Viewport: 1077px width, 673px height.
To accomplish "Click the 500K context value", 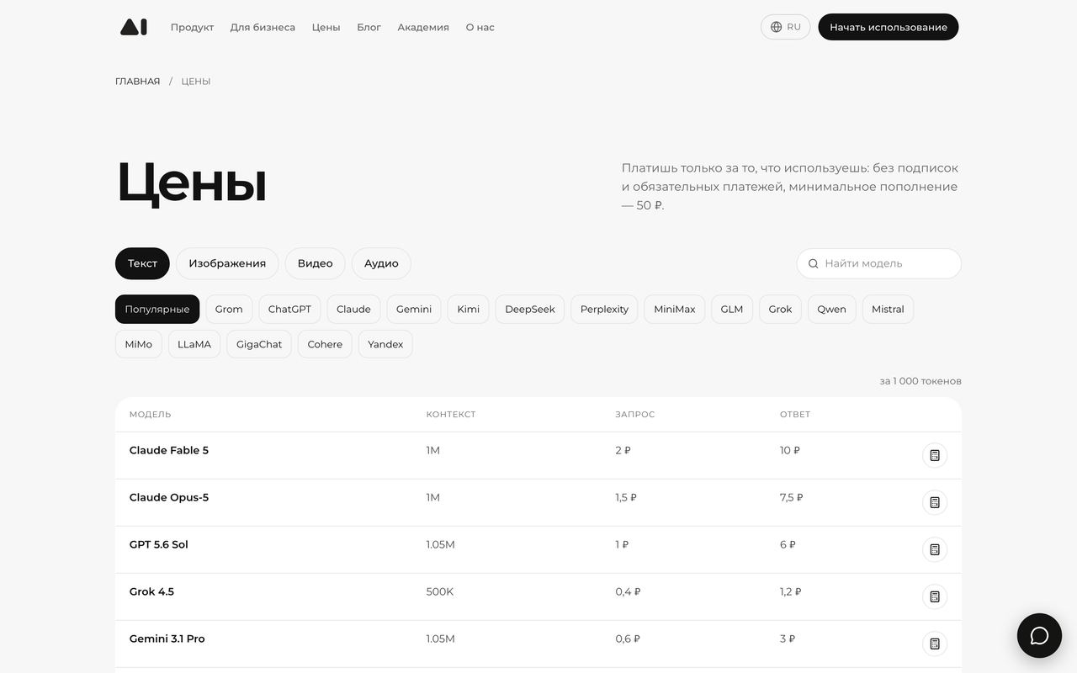I will 440,591.
